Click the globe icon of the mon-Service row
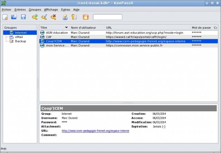The image size is (221, 153). point(42,45)
